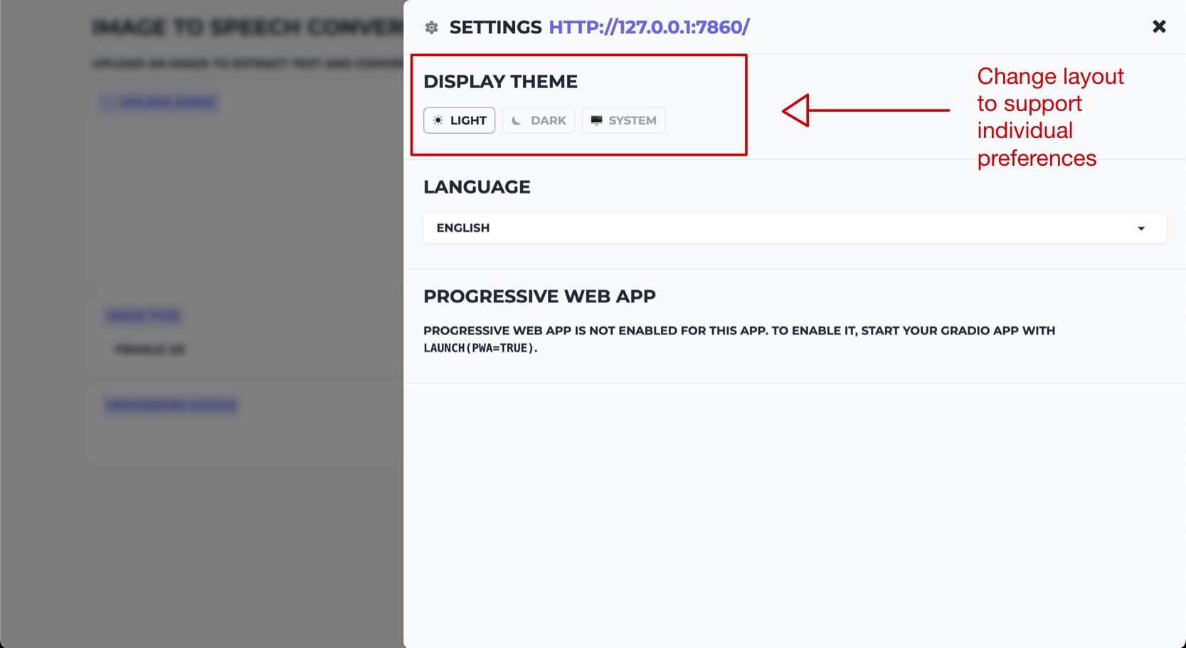This screenshot has height=648, width=1186.
Task: Click the Language section heading
Action: coord(477,187)
